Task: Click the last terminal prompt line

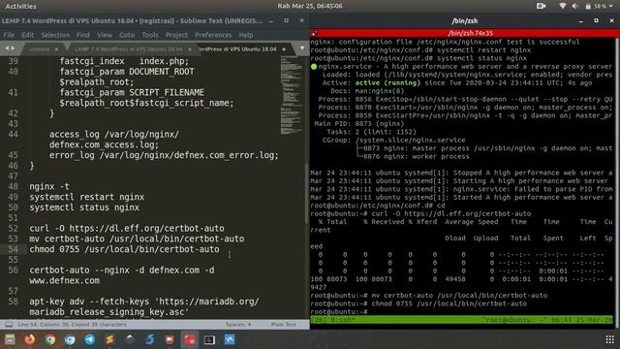Action: tap(339, 312)
